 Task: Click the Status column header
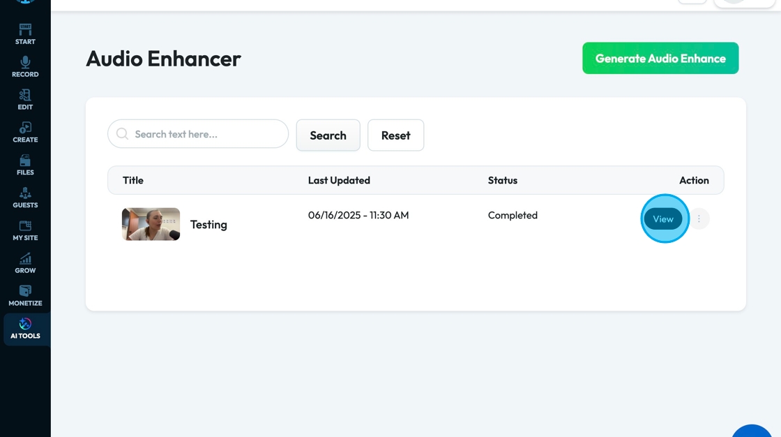(x=503, y=180)
